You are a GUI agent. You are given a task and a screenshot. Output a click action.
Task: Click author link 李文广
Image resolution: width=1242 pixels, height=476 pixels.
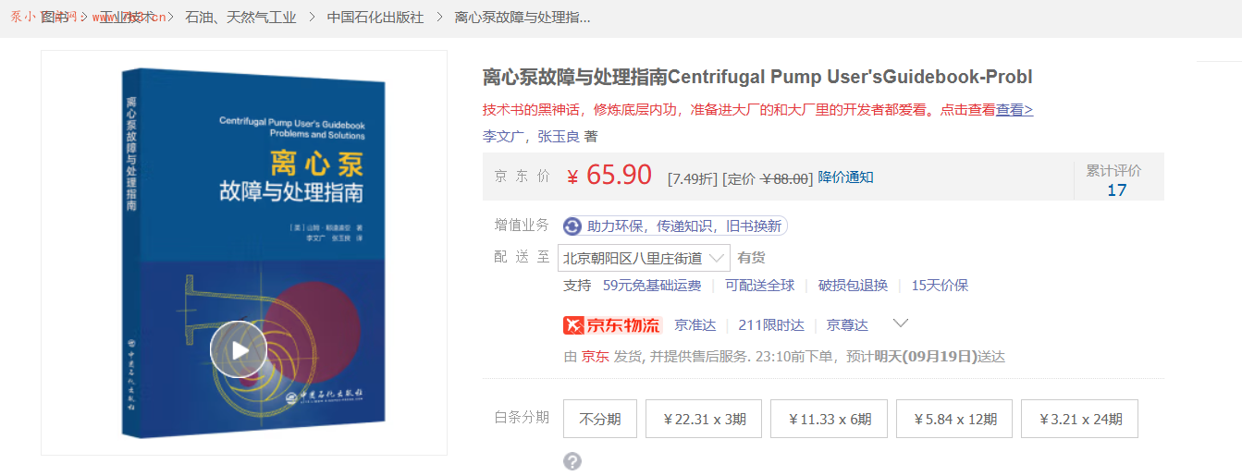504,136
